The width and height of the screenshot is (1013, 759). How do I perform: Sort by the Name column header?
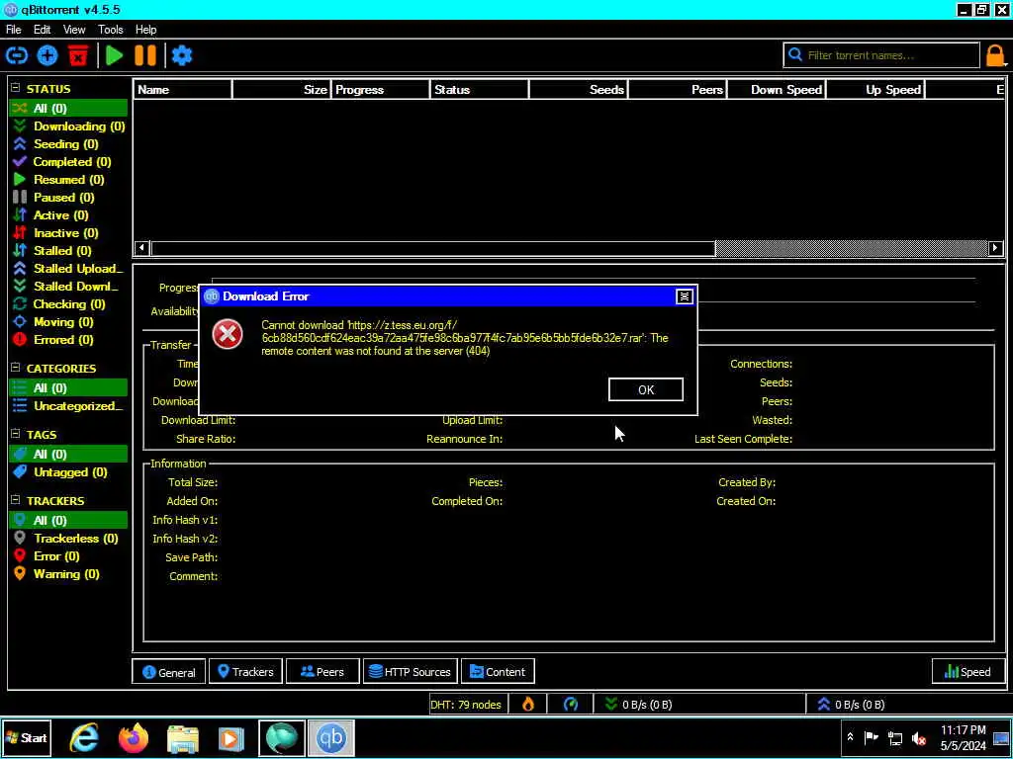tap(182, 90)
